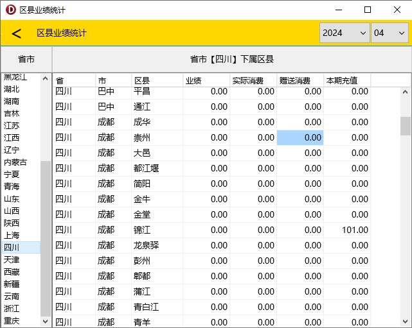Click province list scroll-up arrow
Screen dimensions: 412x328
pyautogui.click(x=46, y=79)
